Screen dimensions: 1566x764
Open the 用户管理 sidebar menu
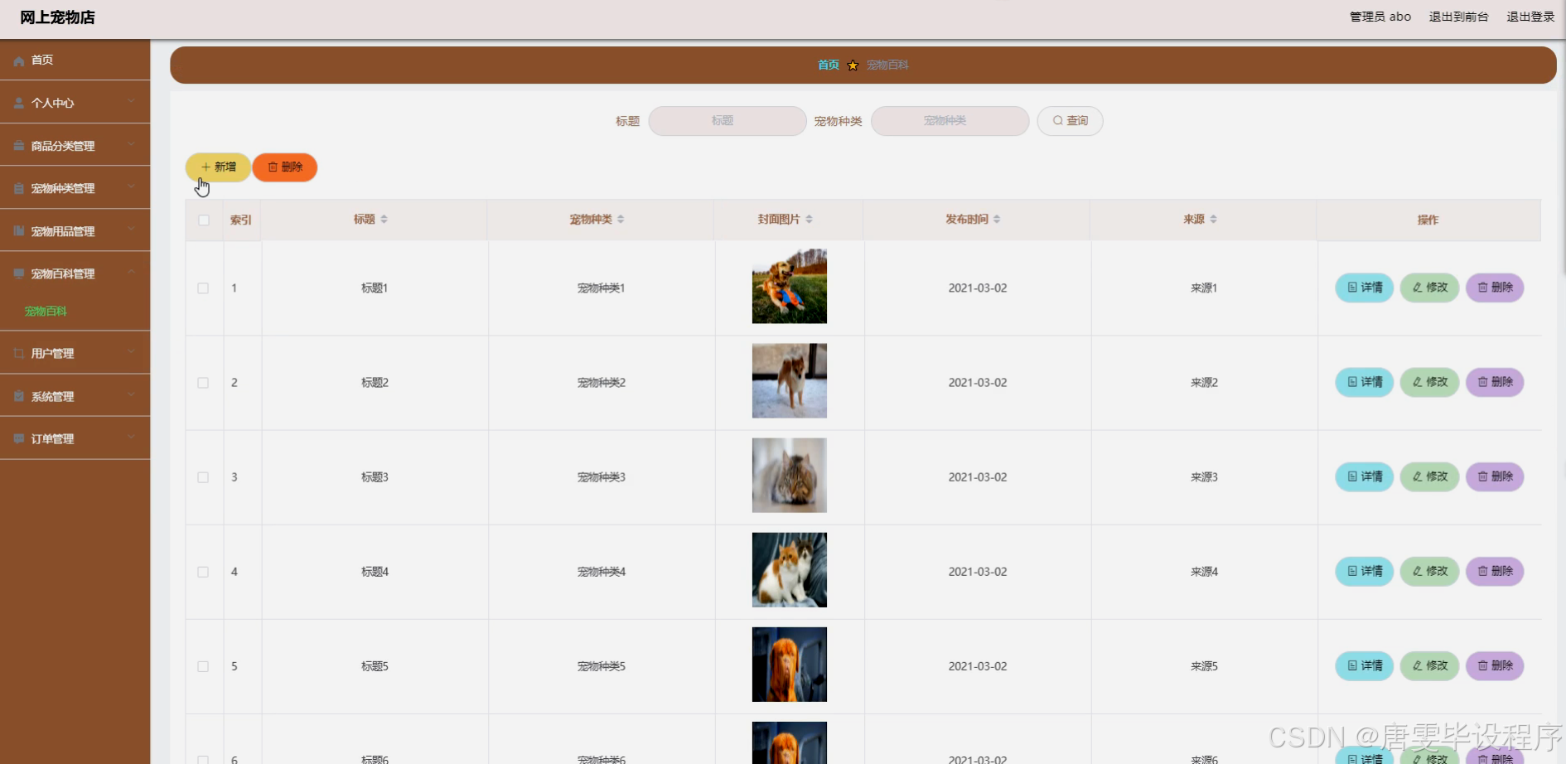click(75, 353)
